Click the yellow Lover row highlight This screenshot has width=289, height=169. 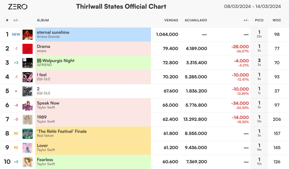93,148
